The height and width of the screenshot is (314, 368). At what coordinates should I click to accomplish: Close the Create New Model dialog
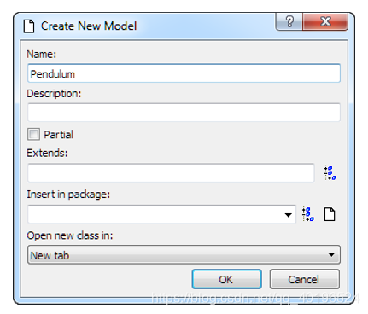coord(325,21)
